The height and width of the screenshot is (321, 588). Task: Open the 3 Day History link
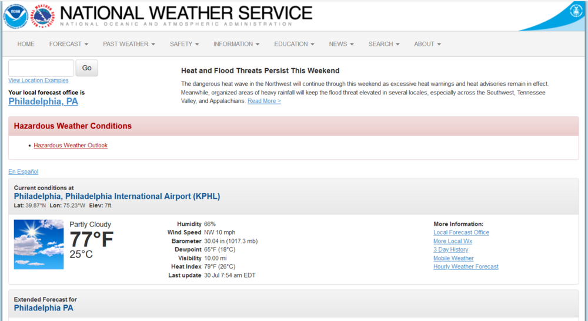pos(451,249)
